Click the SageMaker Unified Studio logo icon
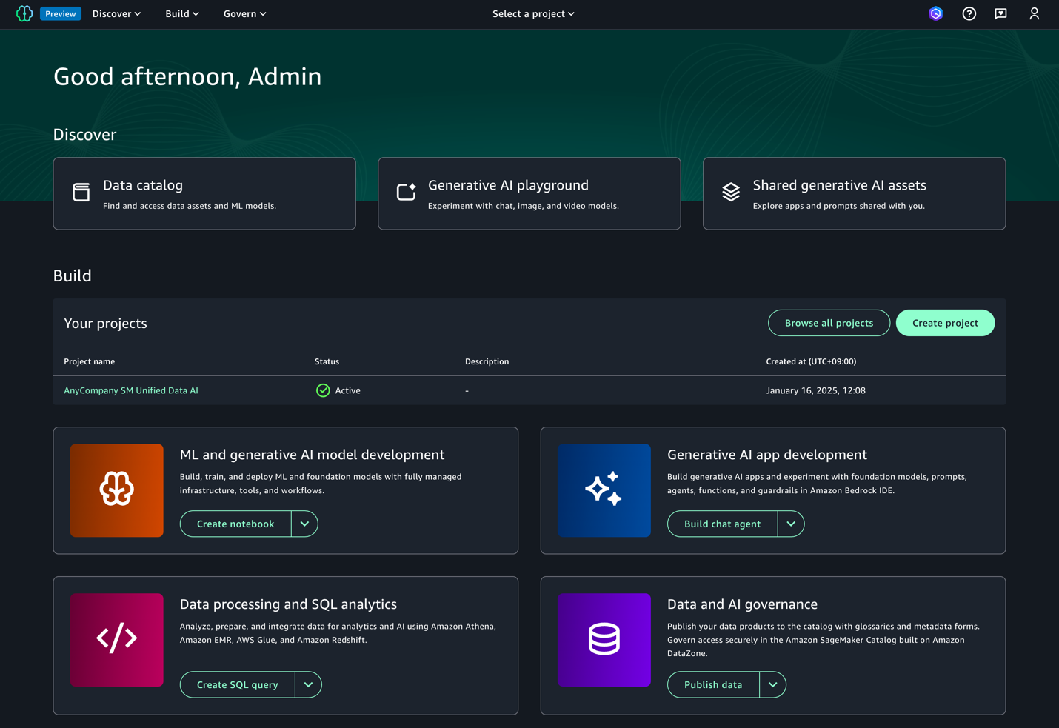The height and width of the screenshot is (728, 1059). pos(24,13)
